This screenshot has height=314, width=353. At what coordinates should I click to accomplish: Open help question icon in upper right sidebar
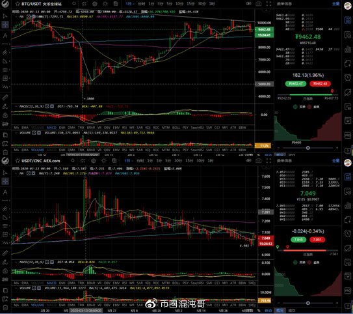[348, 150]
